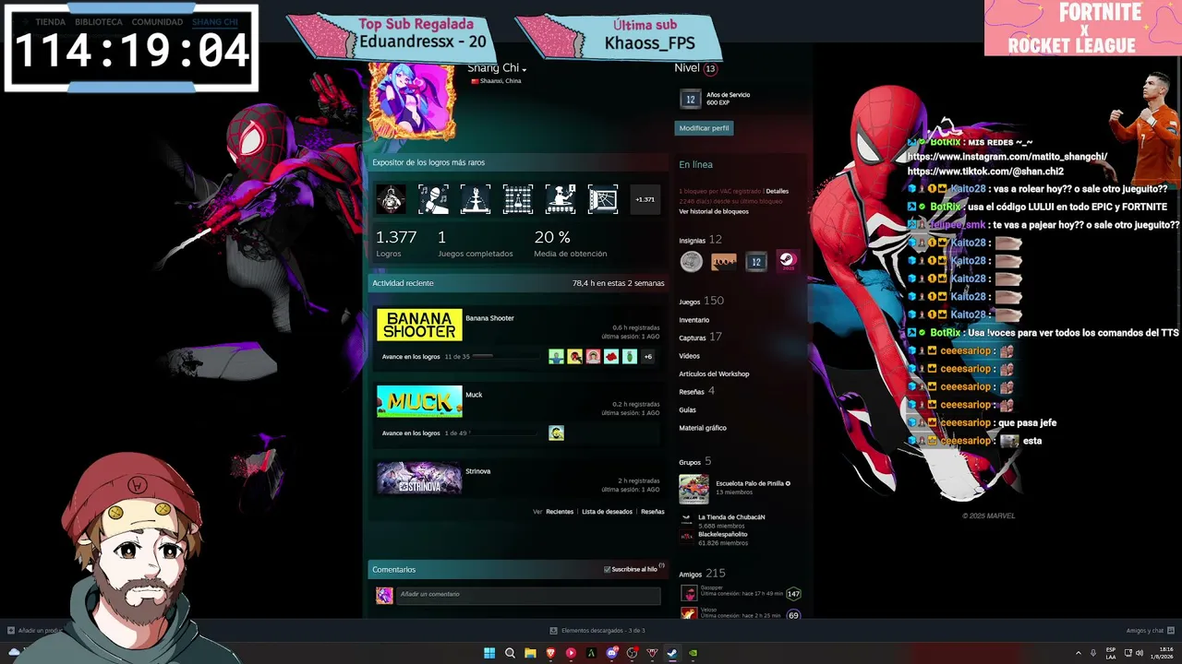
Task: Click the Modificar perfil button
Action: 704,128
